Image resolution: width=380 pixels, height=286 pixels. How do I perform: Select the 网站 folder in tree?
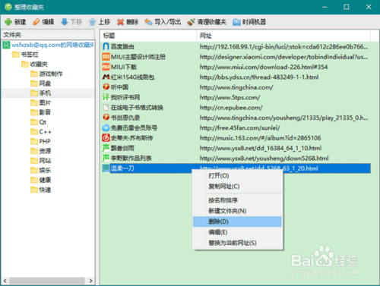click(x=45, y=161)
